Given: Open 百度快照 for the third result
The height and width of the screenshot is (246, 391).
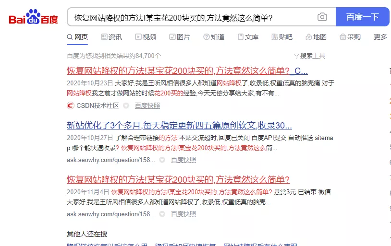Looking at the screenshot, I should coord(183,214).
